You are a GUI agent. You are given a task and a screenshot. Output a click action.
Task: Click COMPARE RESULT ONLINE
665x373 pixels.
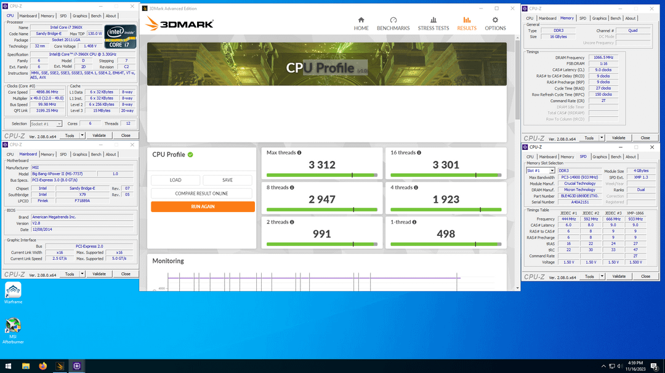(x=201, y=194)
